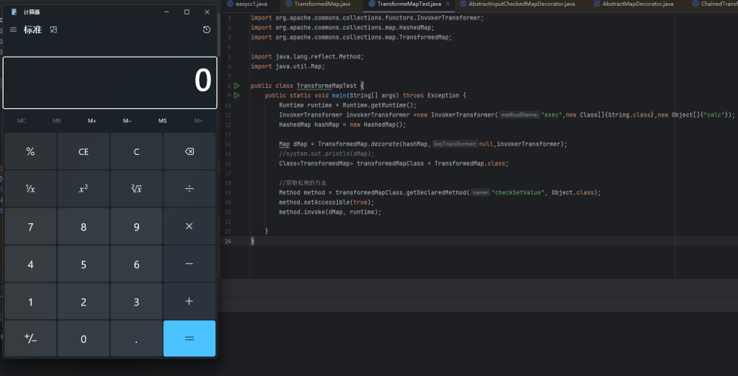738x376 pixels.
Task: Expand the memory list dropdown M˅
Action: coord(198,120)
